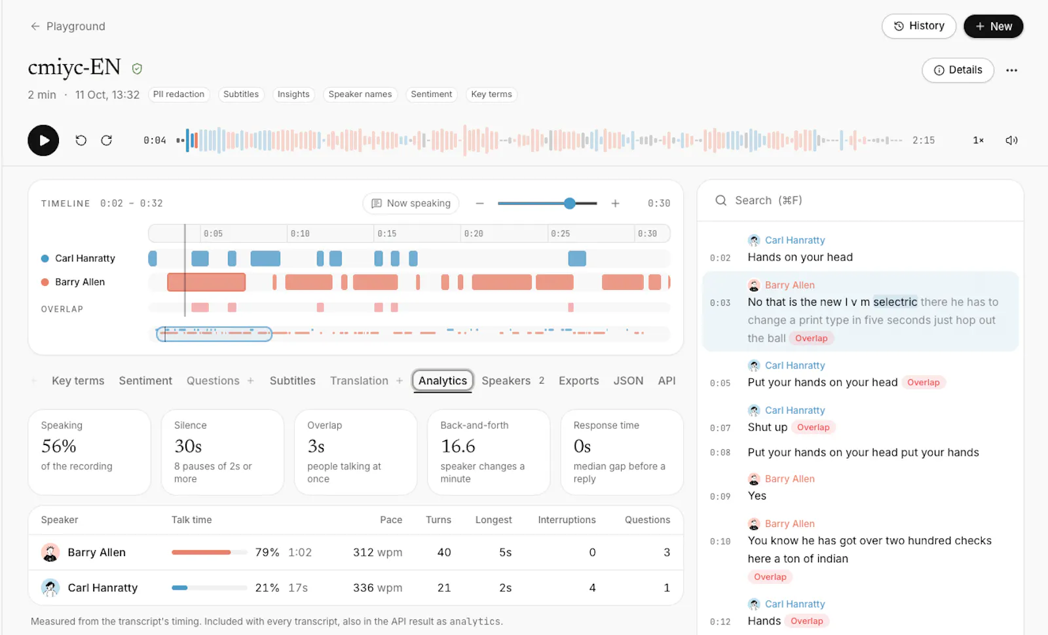The width and height of the screenshot is (1048, 635).
Task: Change the 1× playback speed
Action: (978, 140)
